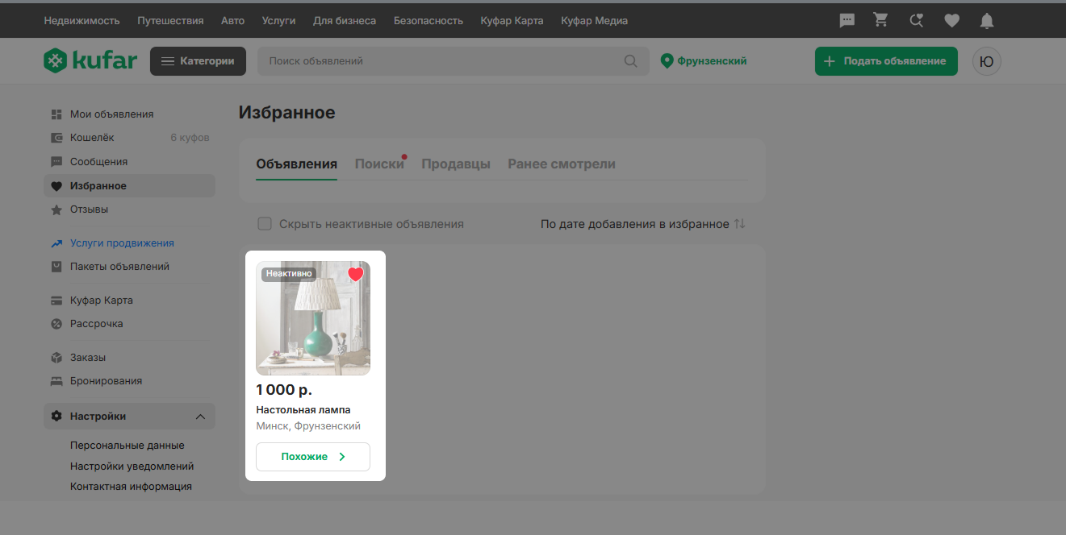Click the Фрунзенский location link
Viewport: 1066px width, 535px height.
click(712, 61)
